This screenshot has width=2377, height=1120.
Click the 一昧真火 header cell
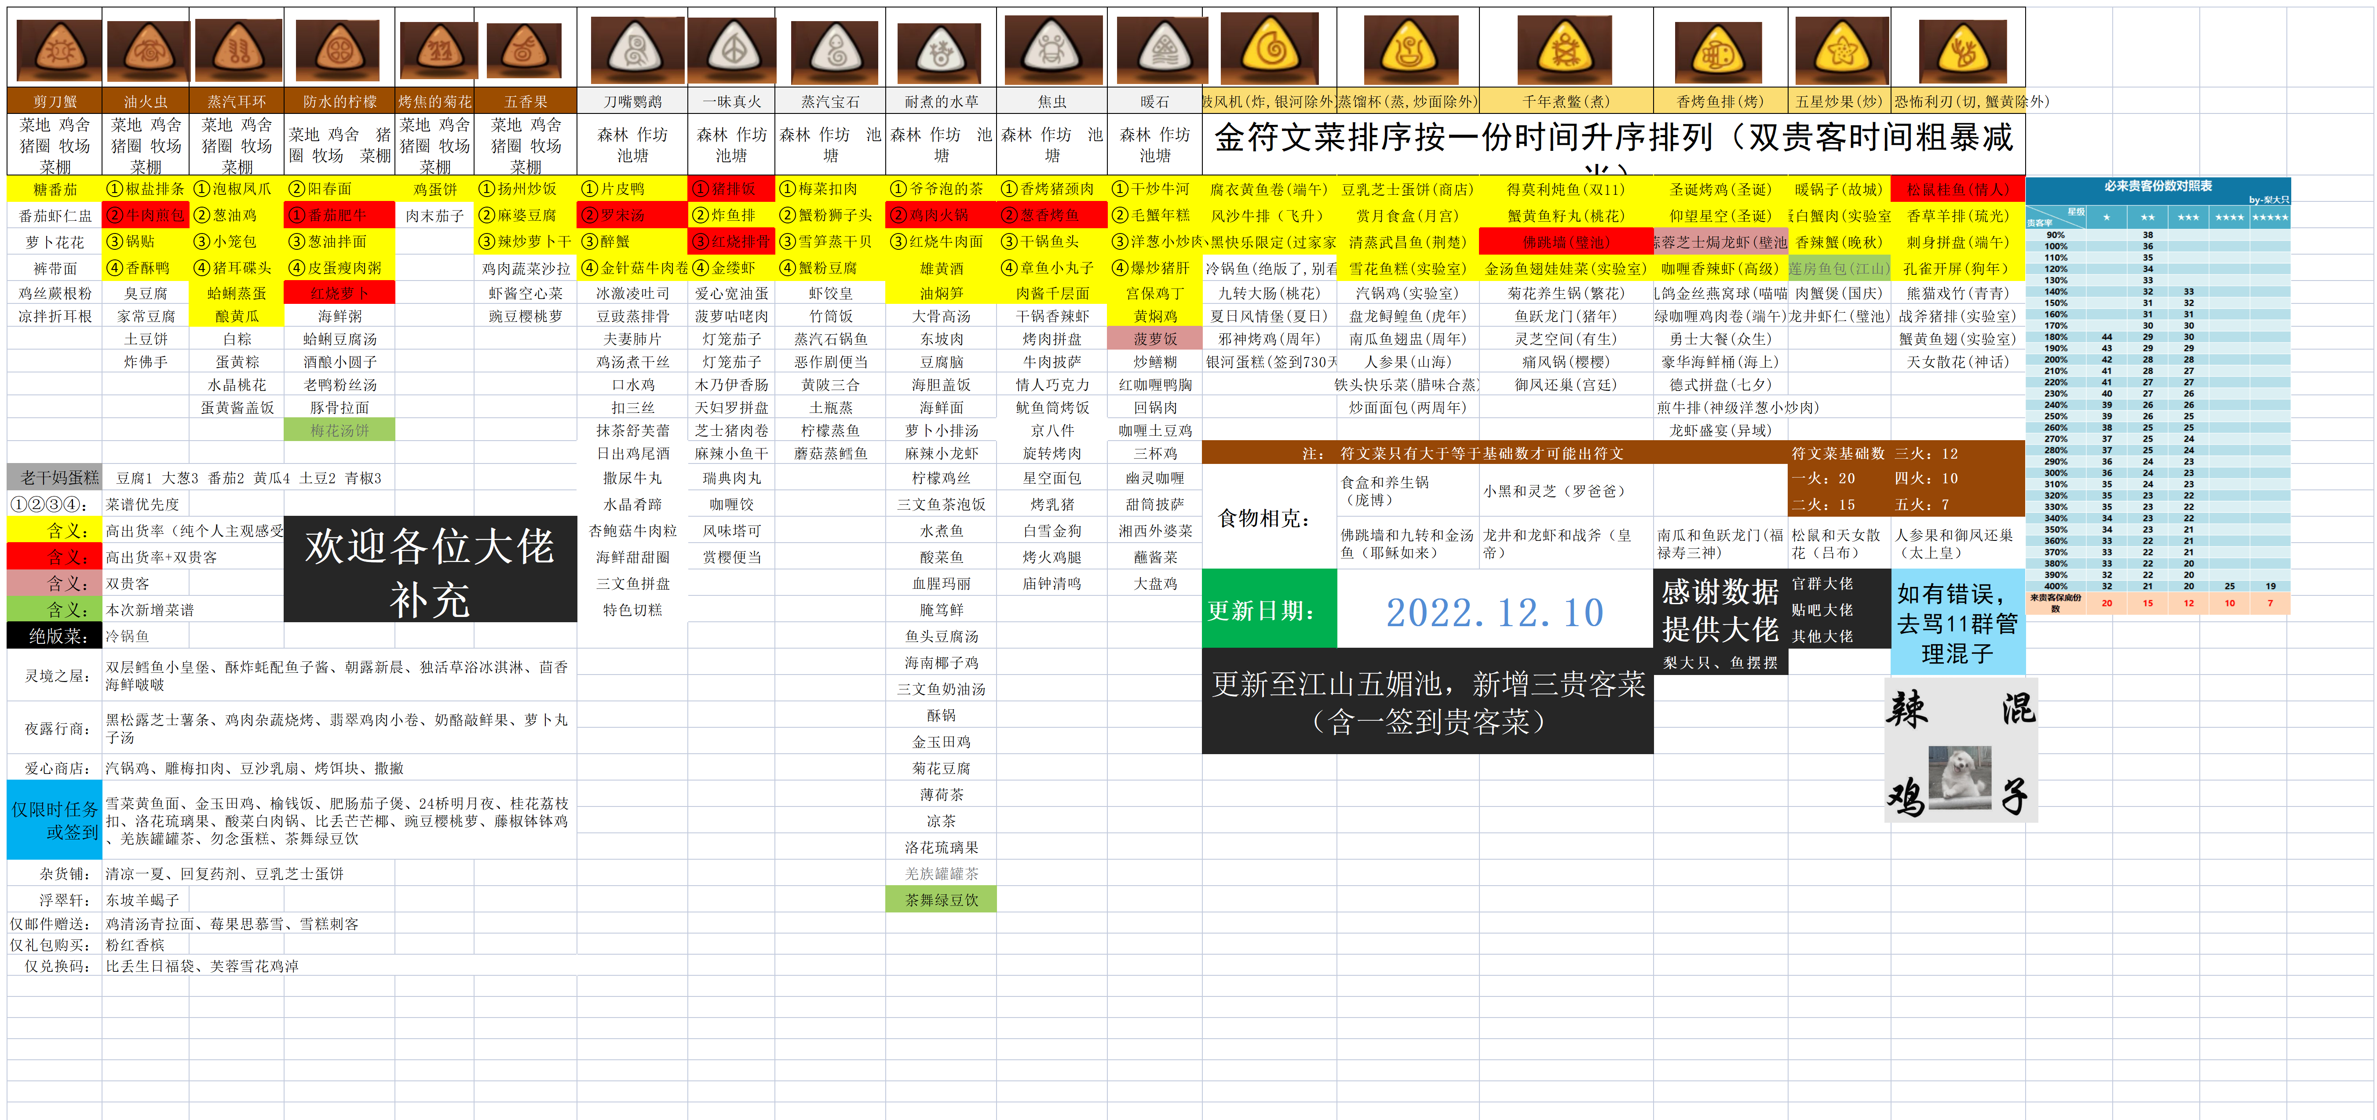click(731, 102)
